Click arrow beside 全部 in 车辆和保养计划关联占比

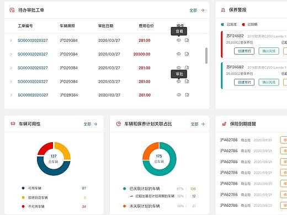[203, 124]
